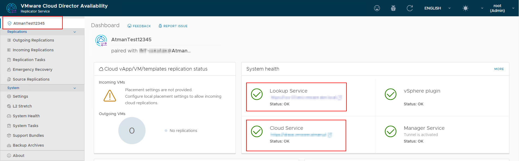Open Outgoing Replications in sidebar

click(33, 40)
